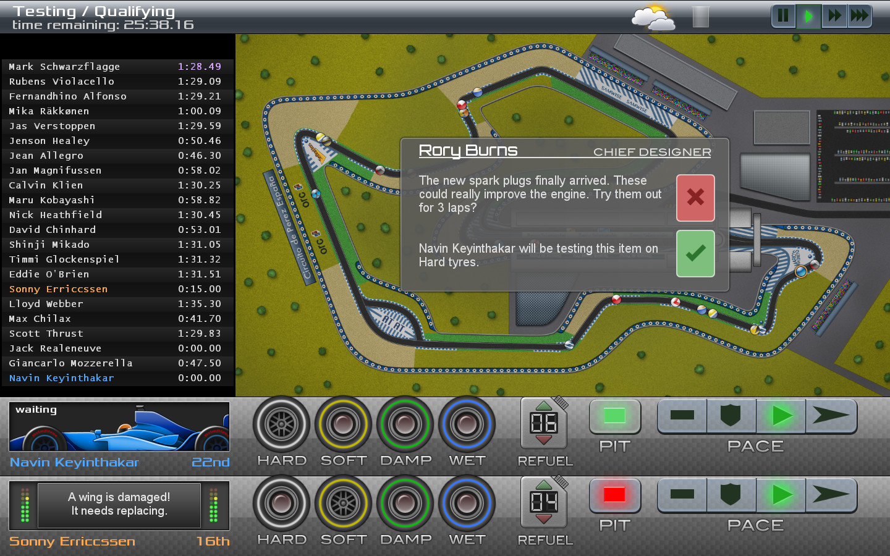Select Wet tyres for Sonny Erriccssen
Viewport: 890px width, 556px height.
point(467,503)
